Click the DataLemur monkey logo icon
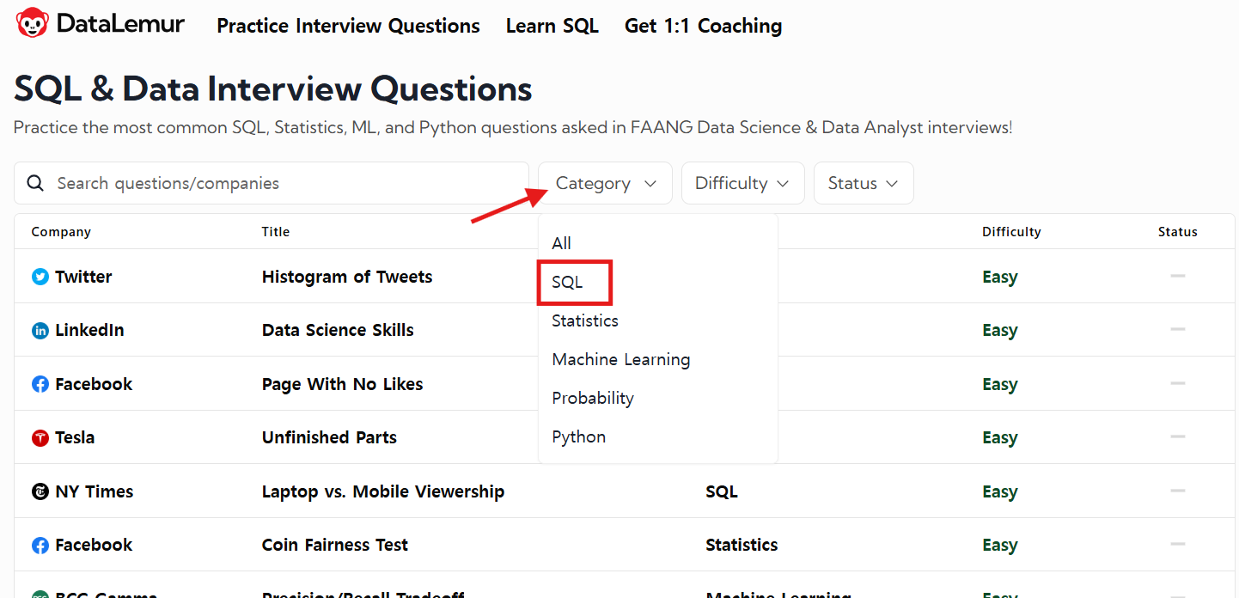The image size is (1239, 598). (x=33, y=23)
